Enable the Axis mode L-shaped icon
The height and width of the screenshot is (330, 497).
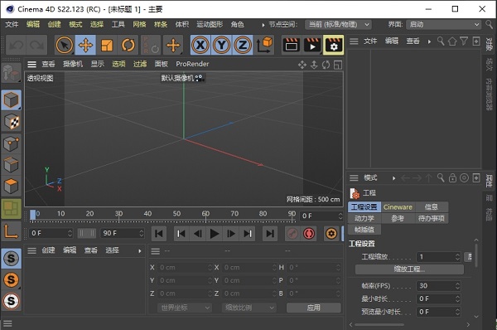pos(12,231)
